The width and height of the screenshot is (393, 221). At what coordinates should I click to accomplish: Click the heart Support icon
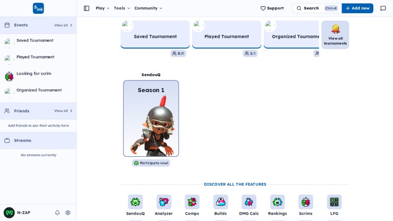[263, 8]
